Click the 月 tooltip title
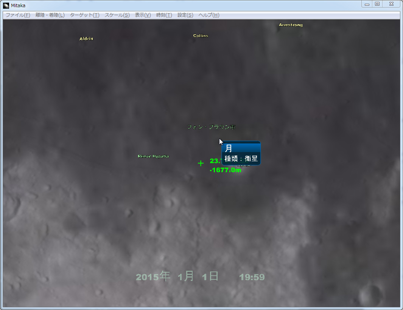 (228, 148)
